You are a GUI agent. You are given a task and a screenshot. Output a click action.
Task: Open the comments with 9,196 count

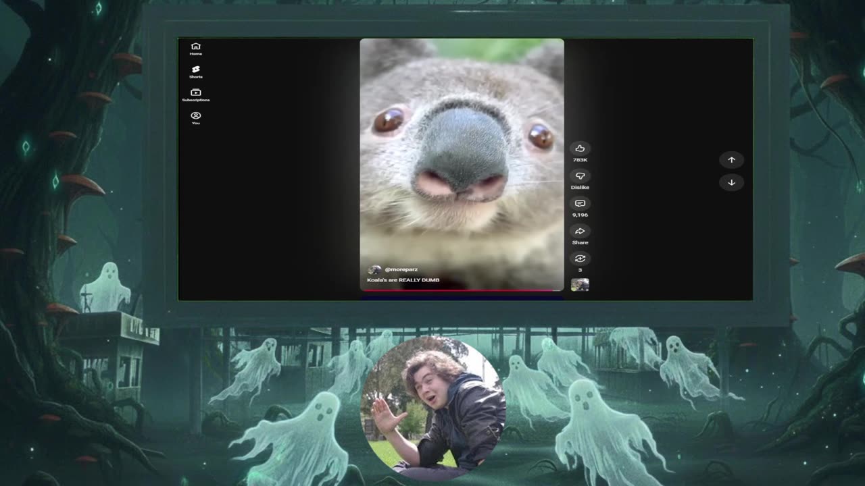pyautogui.click(x=580, y=203)
